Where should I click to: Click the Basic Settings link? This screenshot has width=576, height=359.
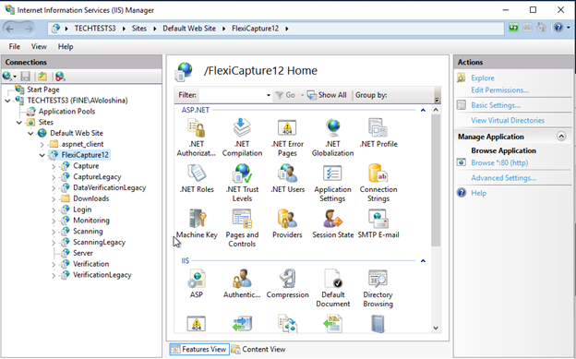coord(496,105)
